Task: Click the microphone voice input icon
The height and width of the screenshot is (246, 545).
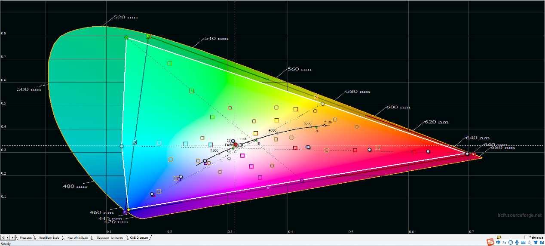Action: [x=517, y=242]
